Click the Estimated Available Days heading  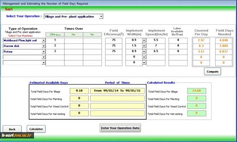49,82
